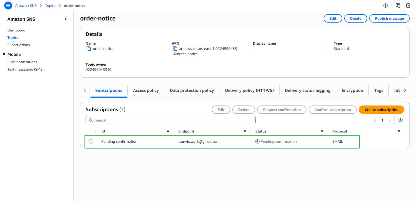
Task: Click the tranvix.work@gmail.com endpoint cell
Action: (x=199, y=141)
